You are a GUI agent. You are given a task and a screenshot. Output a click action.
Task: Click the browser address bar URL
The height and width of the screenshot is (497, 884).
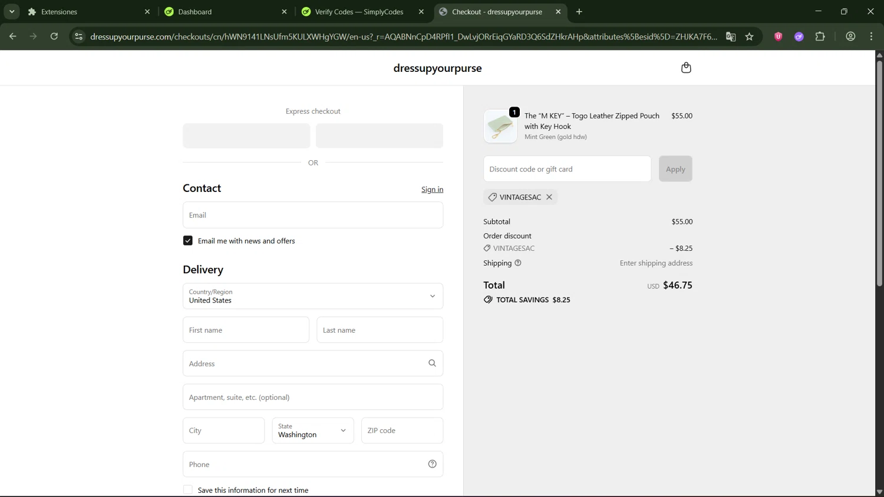tap(404, 37)
